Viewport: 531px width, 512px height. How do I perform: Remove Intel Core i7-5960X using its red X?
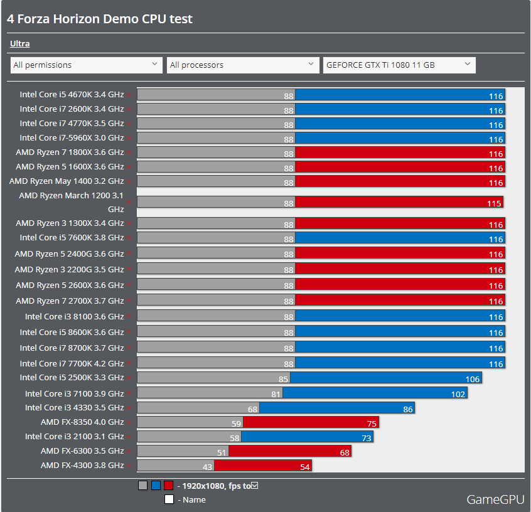(x=129, y=138)
